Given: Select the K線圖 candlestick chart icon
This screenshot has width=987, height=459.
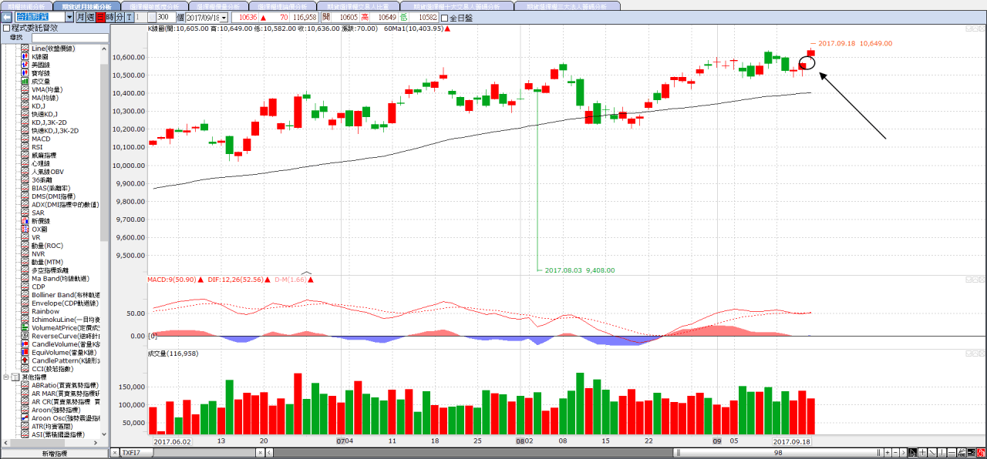Looking at the screenshot, I should pos(25,57).
